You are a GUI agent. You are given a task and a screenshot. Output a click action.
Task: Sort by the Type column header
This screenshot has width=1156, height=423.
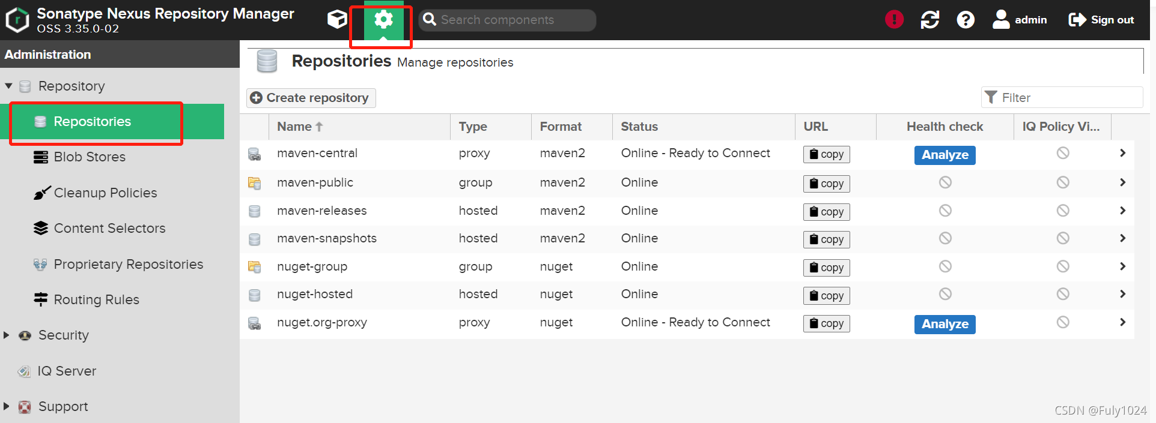point(491,127)
